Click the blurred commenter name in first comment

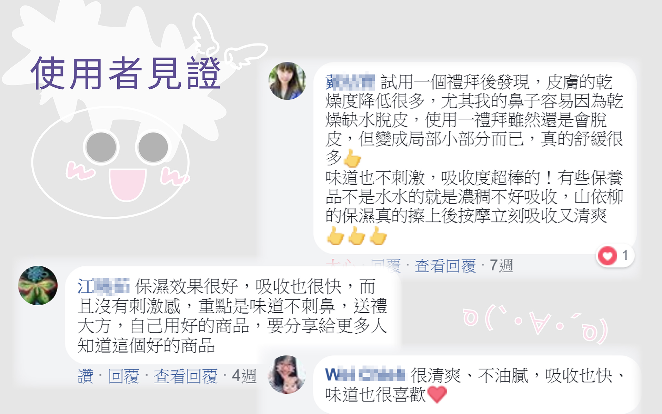pos(350,82)
